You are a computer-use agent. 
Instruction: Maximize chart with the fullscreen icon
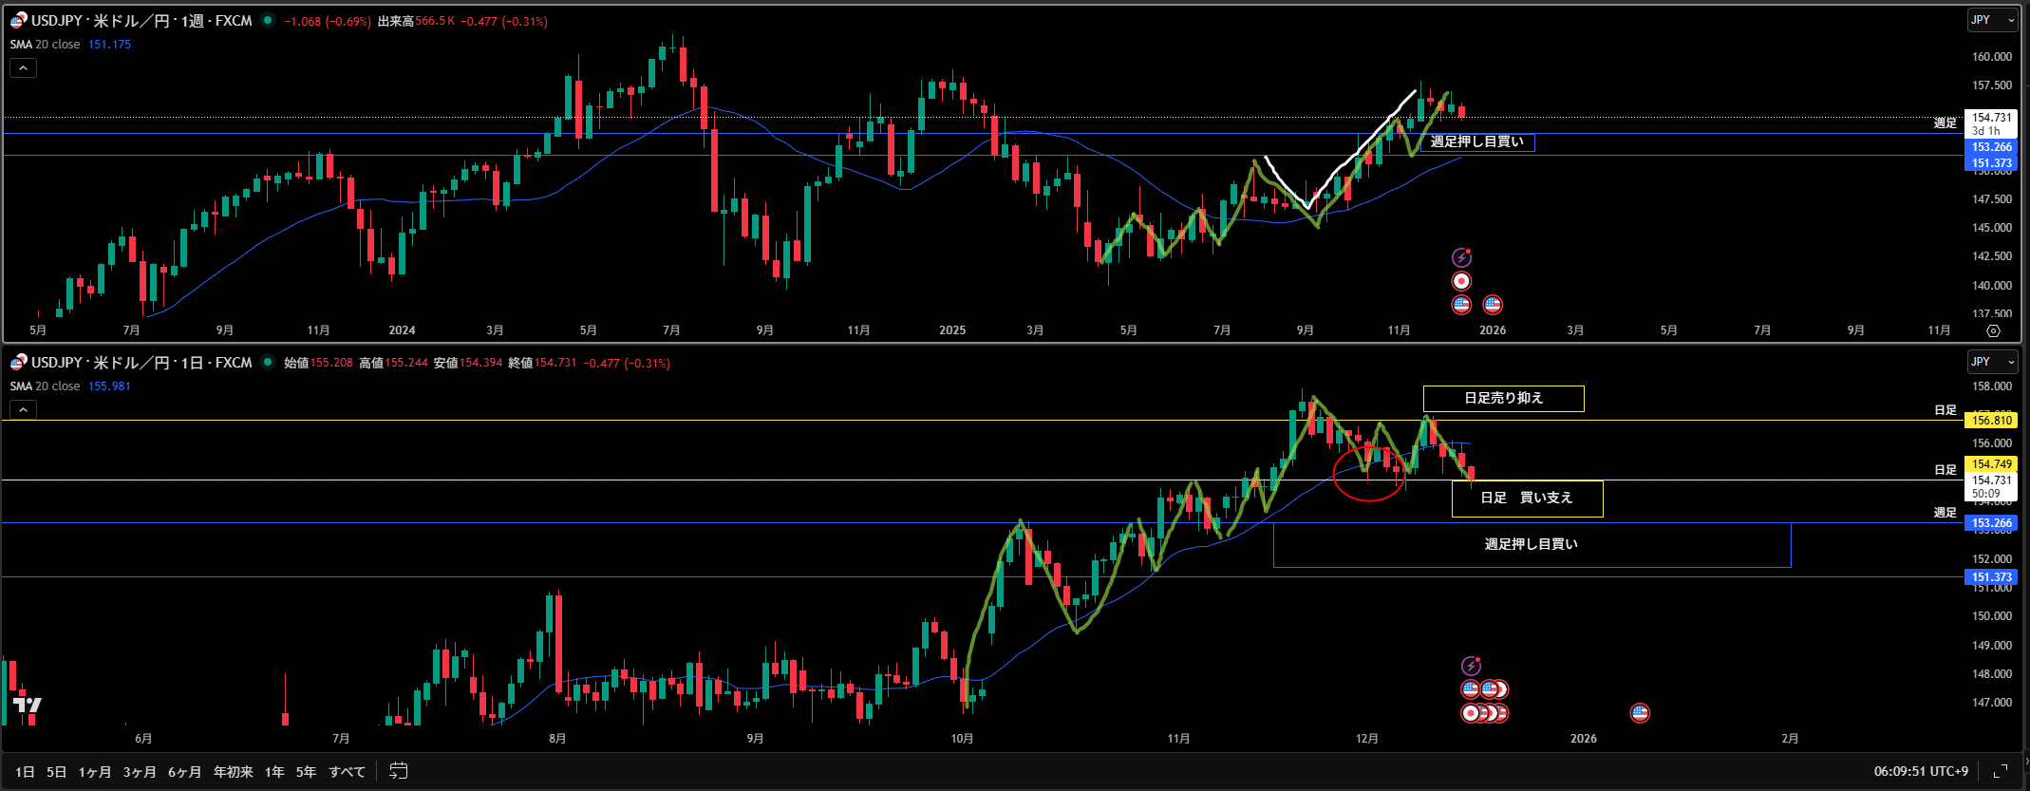tap(2000, 771)
